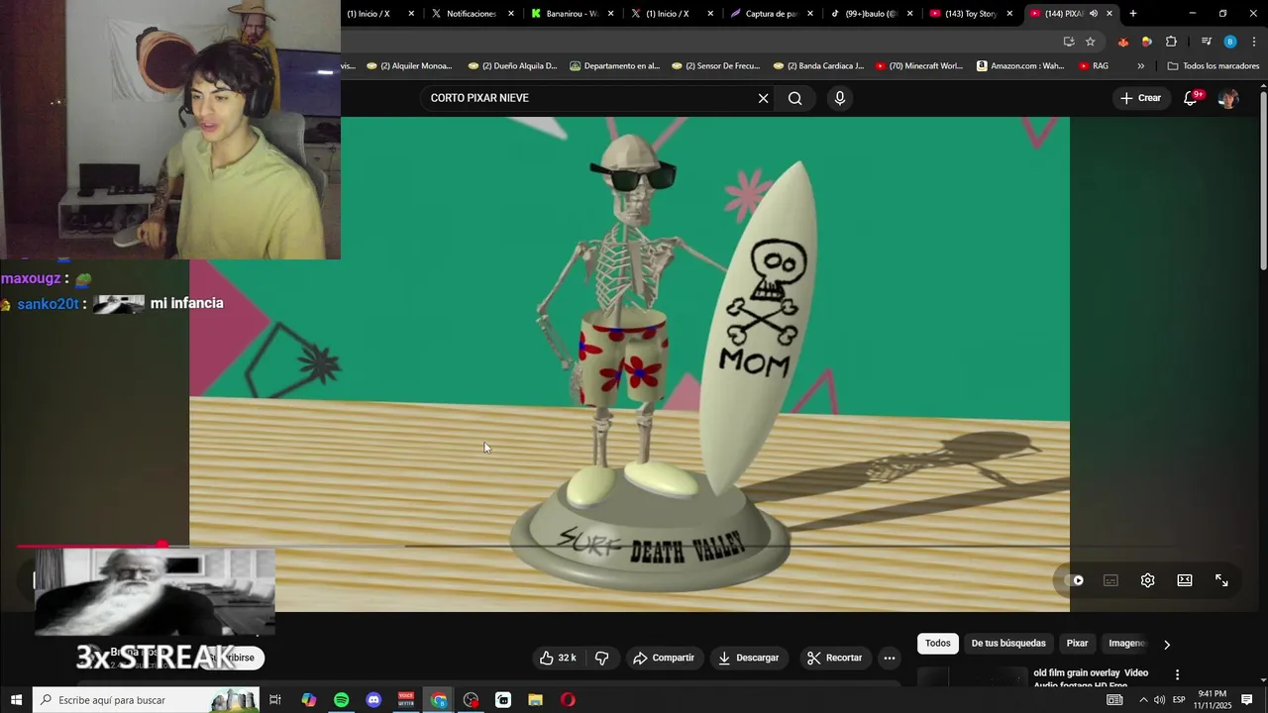Open the Windows Start menu
Image resolution: width=1268 pixels, height=713 pixels.
tap(16, 700)
